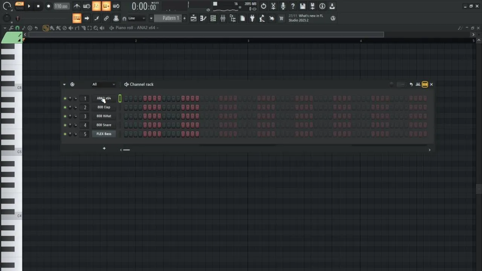482x271 pixels.
Task: Toggle the Piano roll magnet snap icon
Action: (x=17, y=28)
